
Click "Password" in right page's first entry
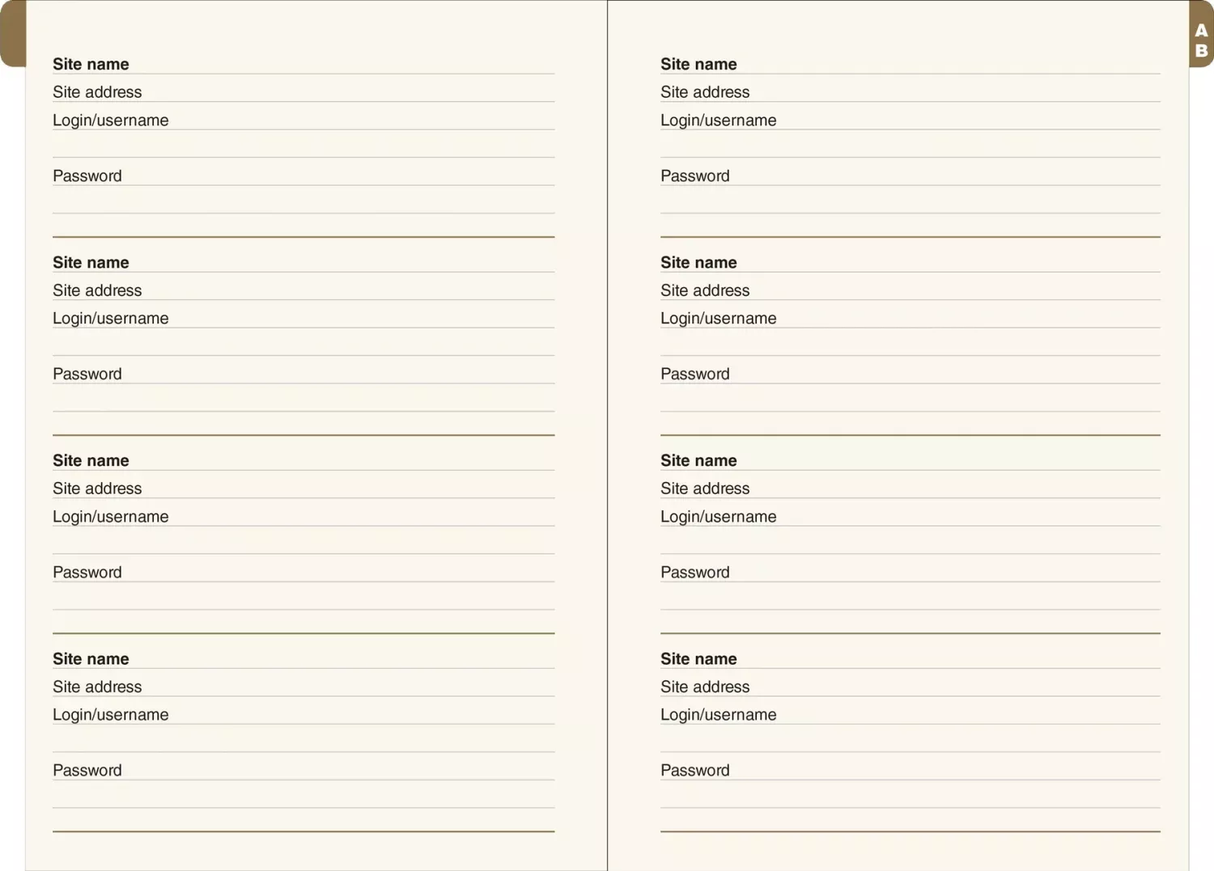(695, 176)
